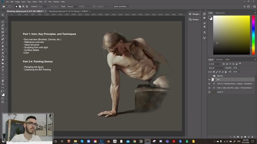The width and height of the screenshot is (257, 144).
Task: Select the Pen tool
Action: click(2, 67)
